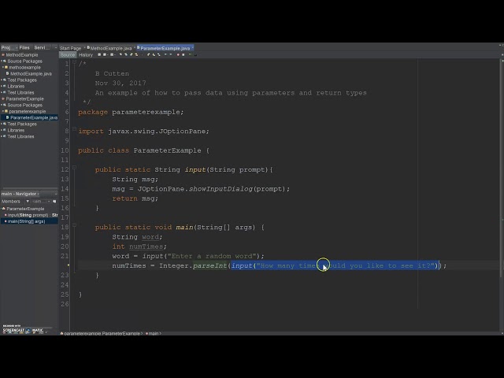Click the Source view button
The height and width of the screenshot is (378, 504).
[x=68, y=55]
